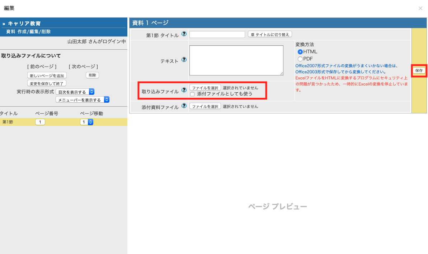
Task: Go to 前のページ link
Action: [42, 67]
